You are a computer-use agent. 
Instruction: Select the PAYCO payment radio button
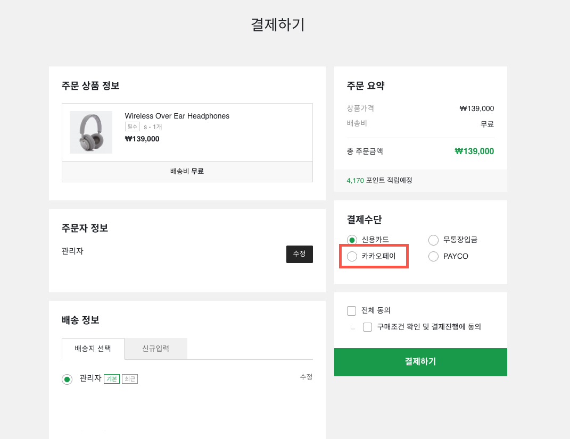click(433, 256)
